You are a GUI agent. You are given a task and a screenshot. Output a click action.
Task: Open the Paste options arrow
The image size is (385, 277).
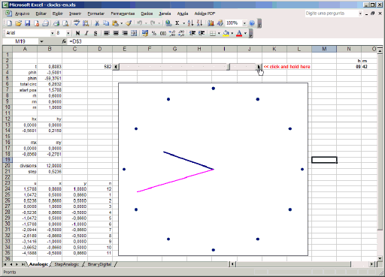coord(122,23)
